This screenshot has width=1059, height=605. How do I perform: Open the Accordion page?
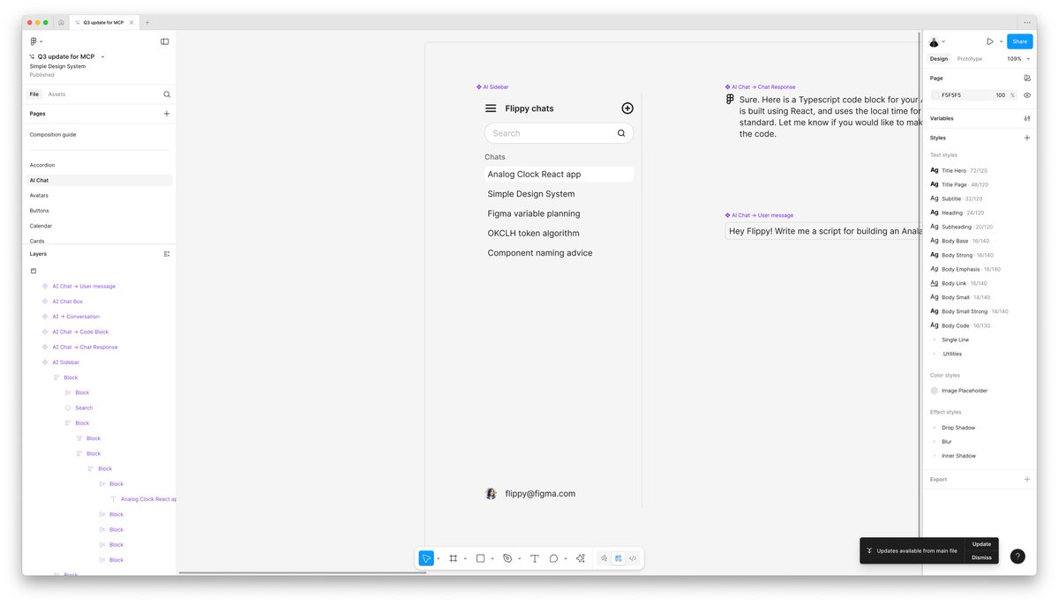[x=42, y=165]
